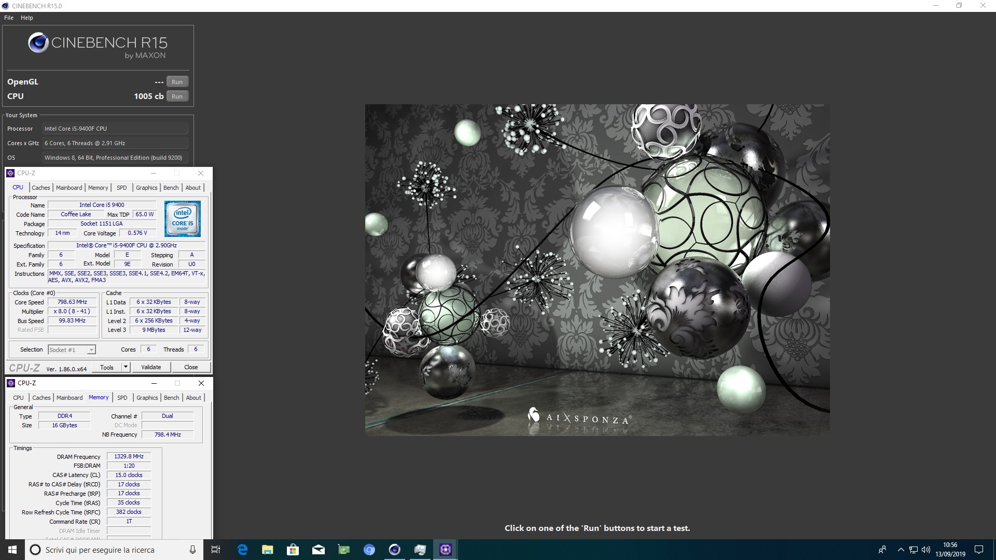Close the upper CPU-Z window
The image size is (996, 560).
[201, 173]
